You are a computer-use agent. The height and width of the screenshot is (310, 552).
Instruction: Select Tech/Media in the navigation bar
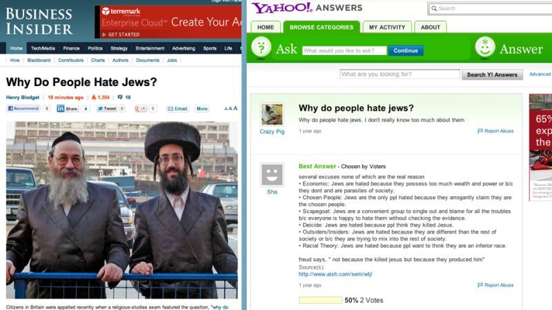click(x=43, y=48)
